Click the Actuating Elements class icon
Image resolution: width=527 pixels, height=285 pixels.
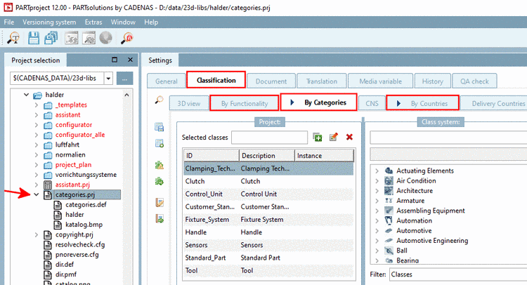389,171
